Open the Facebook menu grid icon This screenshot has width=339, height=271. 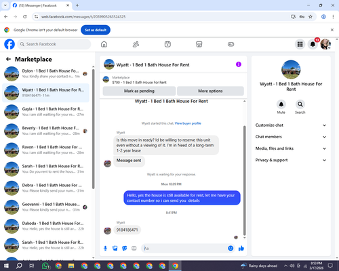pos(300,44)
